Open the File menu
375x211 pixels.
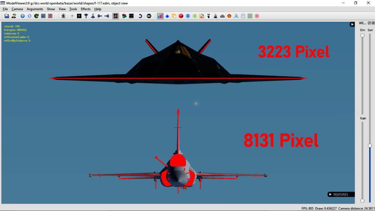(5, 9)
